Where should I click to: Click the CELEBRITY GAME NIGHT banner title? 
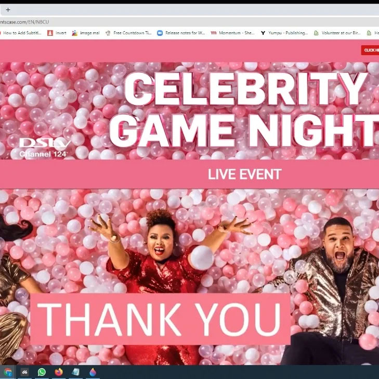(x=244, y=109)
